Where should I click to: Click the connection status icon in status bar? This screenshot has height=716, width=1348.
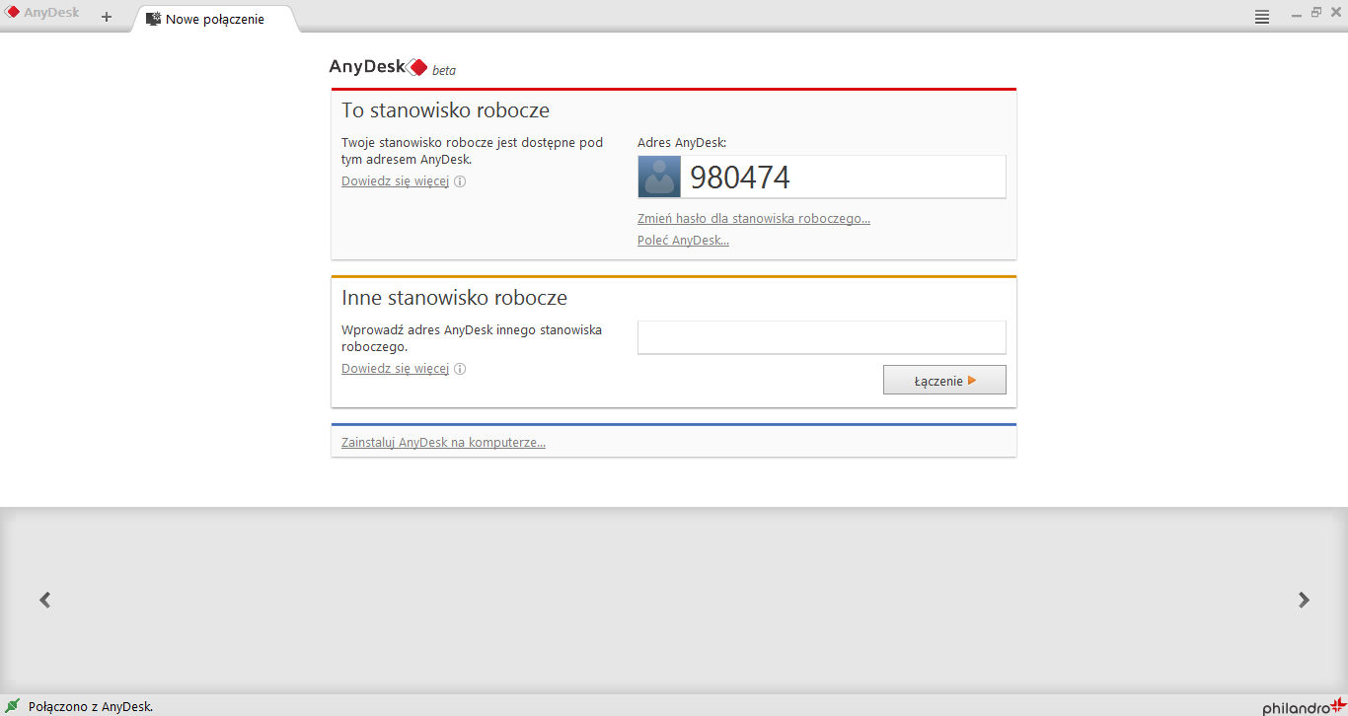tap(13, 706)
